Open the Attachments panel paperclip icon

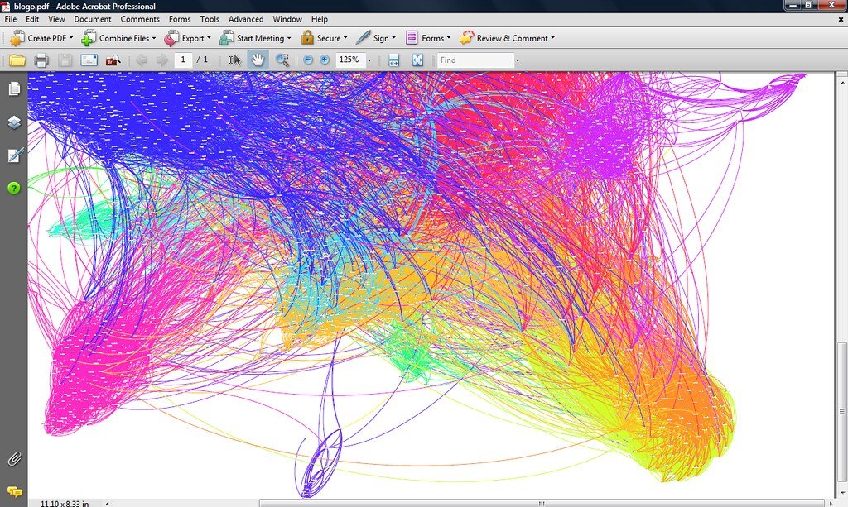(x=14, y=458)
